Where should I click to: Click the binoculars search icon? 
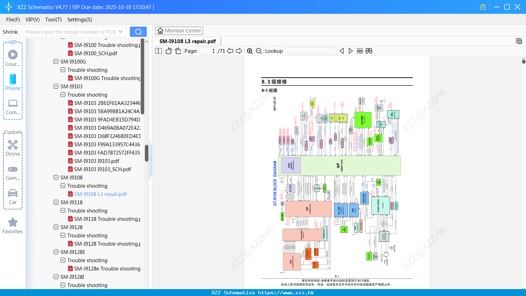(x=369, y=51)
